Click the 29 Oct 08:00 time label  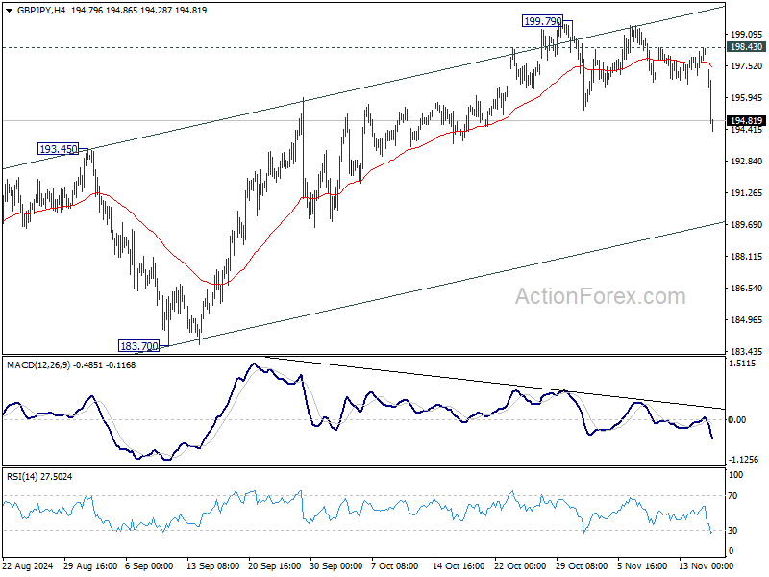tap(582, 565)
